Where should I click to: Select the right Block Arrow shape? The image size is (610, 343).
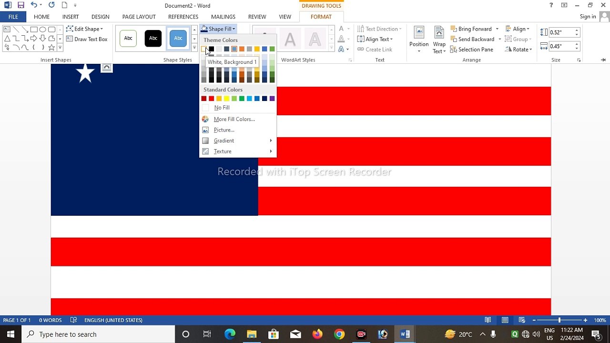pyautogui.click(x=34, y=38)
